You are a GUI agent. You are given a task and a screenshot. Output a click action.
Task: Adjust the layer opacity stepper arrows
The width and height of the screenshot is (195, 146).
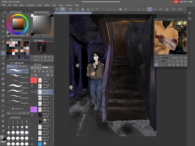[x=53, y=67]
